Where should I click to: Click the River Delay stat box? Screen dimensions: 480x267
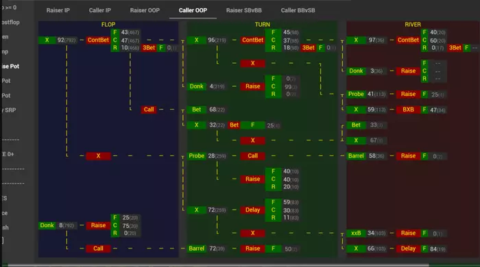pos(408,249)
